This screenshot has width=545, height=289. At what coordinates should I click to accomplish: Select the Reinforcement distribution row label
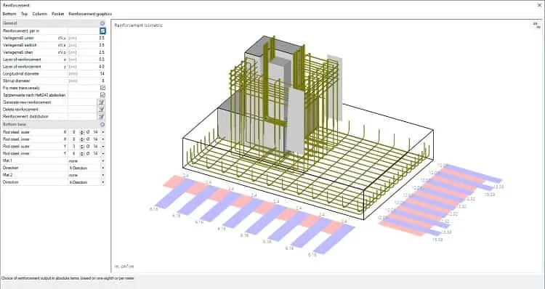[x=25, y=117]
